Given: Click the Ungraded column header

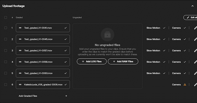Looking at the screenshot, I should tap(77, 17).
